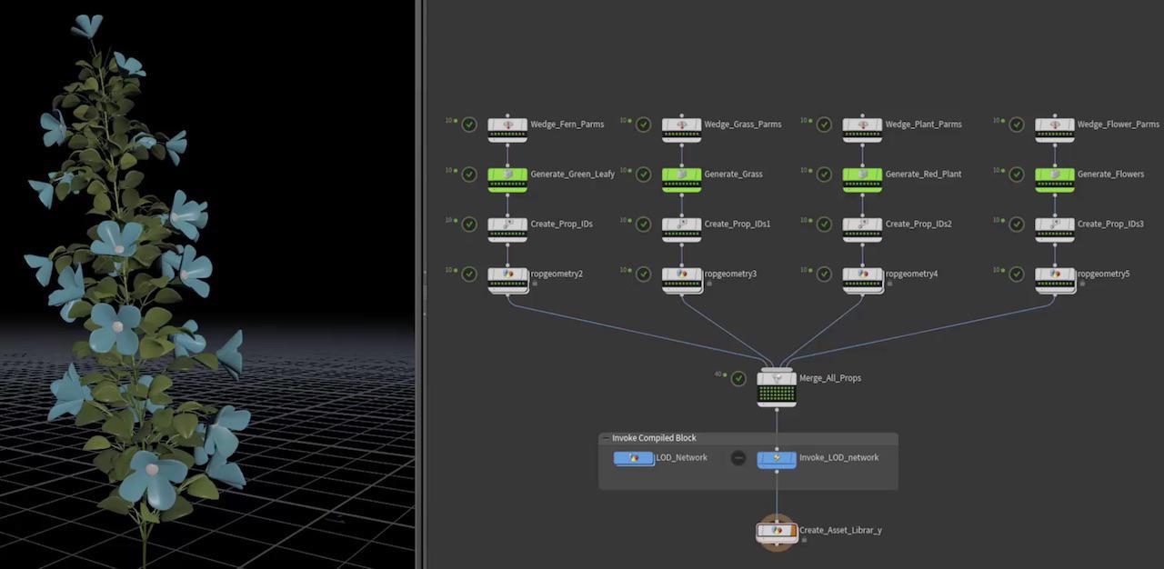Click the checkmark badge beside Generate_Red_Plant
1164x569 pixels.
tap(824, 175)
